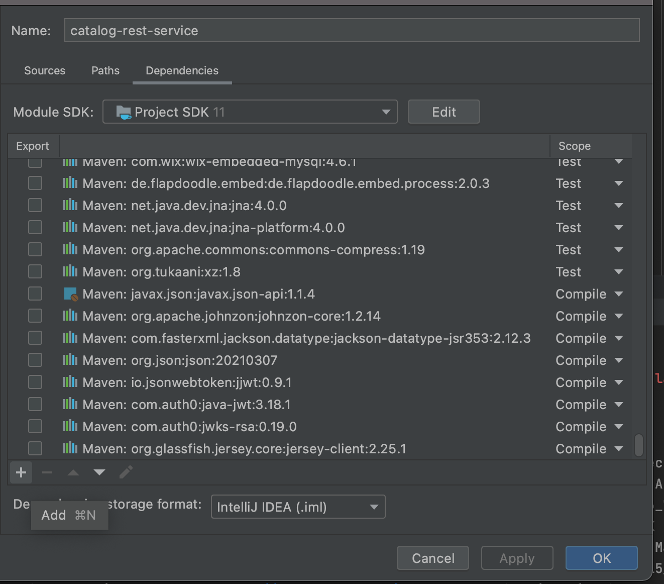Select the javax.json-api library icon
Image resolution: width=664 pixels, height=584 pixels.
70,294
